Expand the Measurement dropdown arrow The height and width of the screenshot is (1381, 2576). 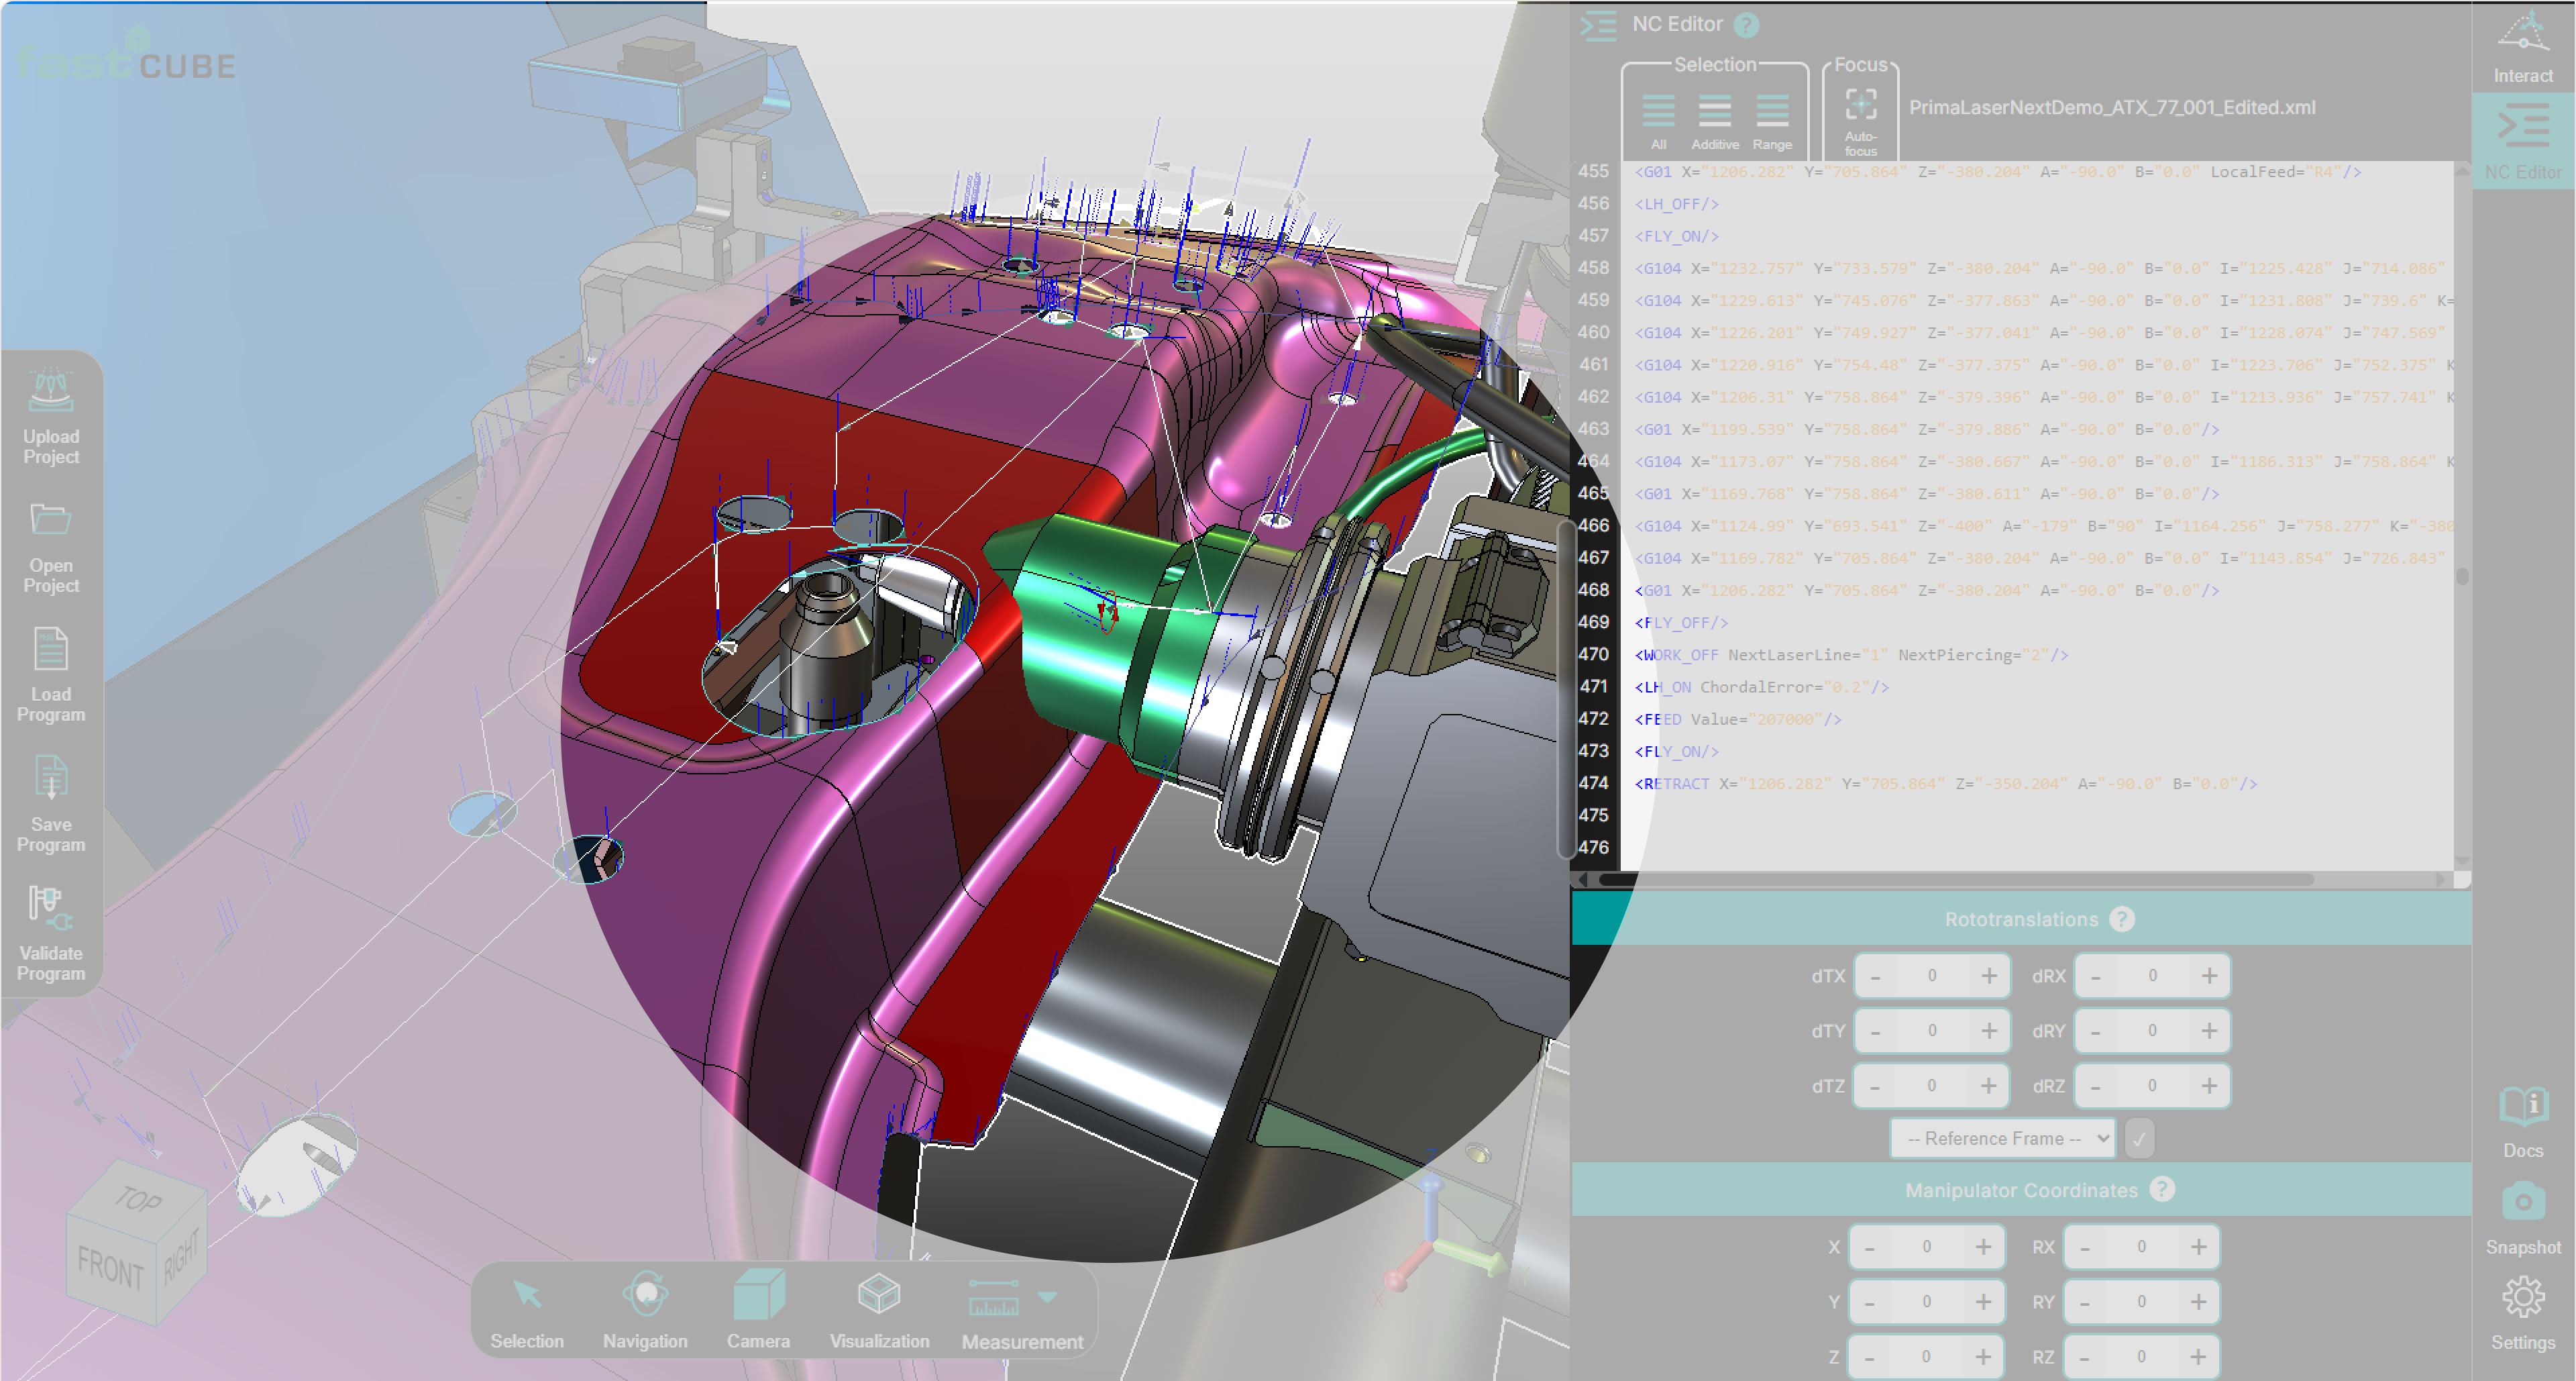[x=1047, y=1297]
